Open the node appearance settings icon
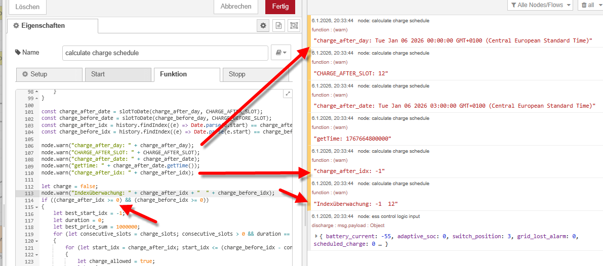The image size is (603, 266). [293, 26]
